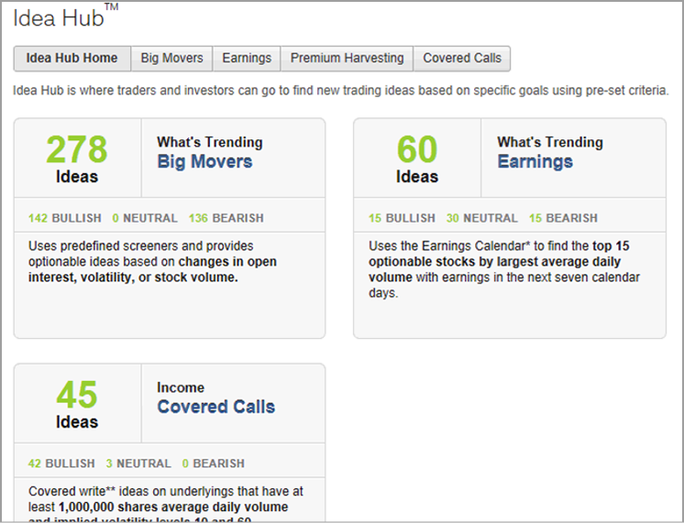Image resolution: width=684 pixels, height=523 pixels.
Task: Click the Idea Hub page title
Action: (x=65, y=16)
